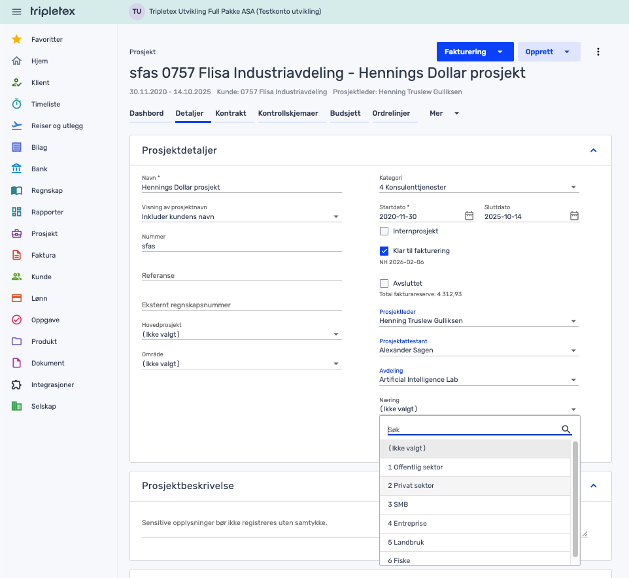
Task: Open Rapporter from the sidebar icon
Action: click(17, 212)
